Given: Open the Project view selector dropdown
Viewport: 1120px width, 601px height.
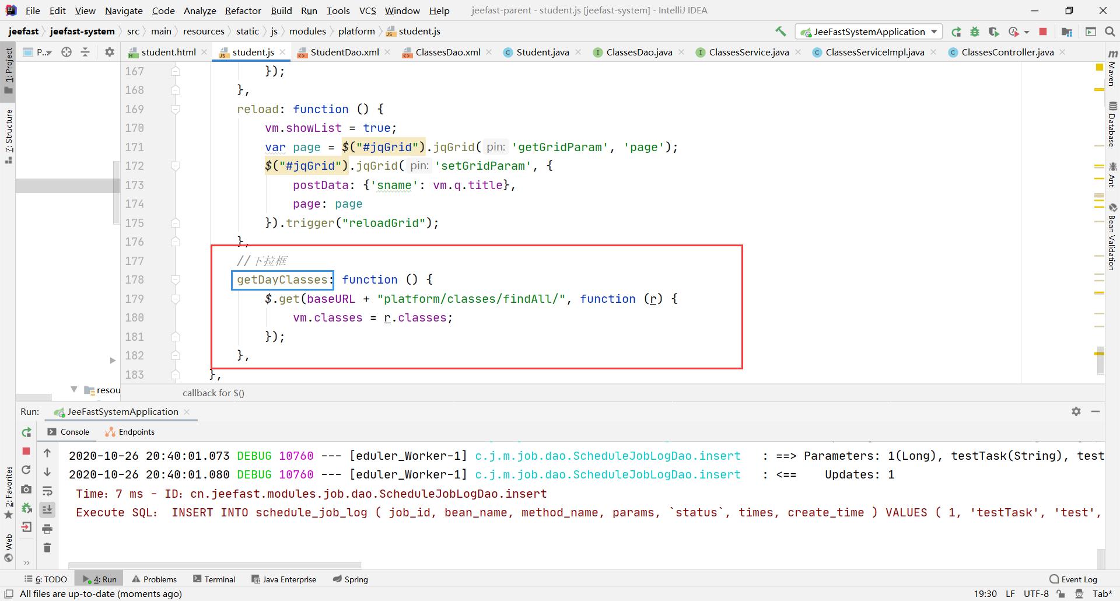Looking at the screenshot, I should pyautogui.click(x=38, y=52).
